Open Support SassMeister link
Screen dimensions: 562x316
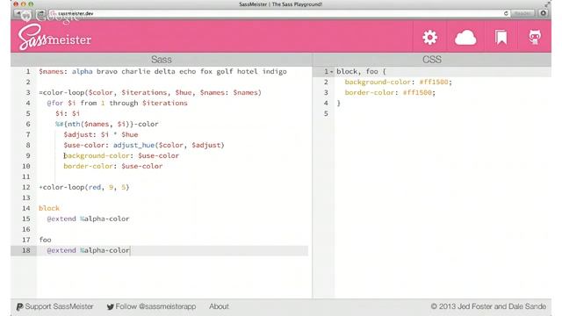click(54, 306)
